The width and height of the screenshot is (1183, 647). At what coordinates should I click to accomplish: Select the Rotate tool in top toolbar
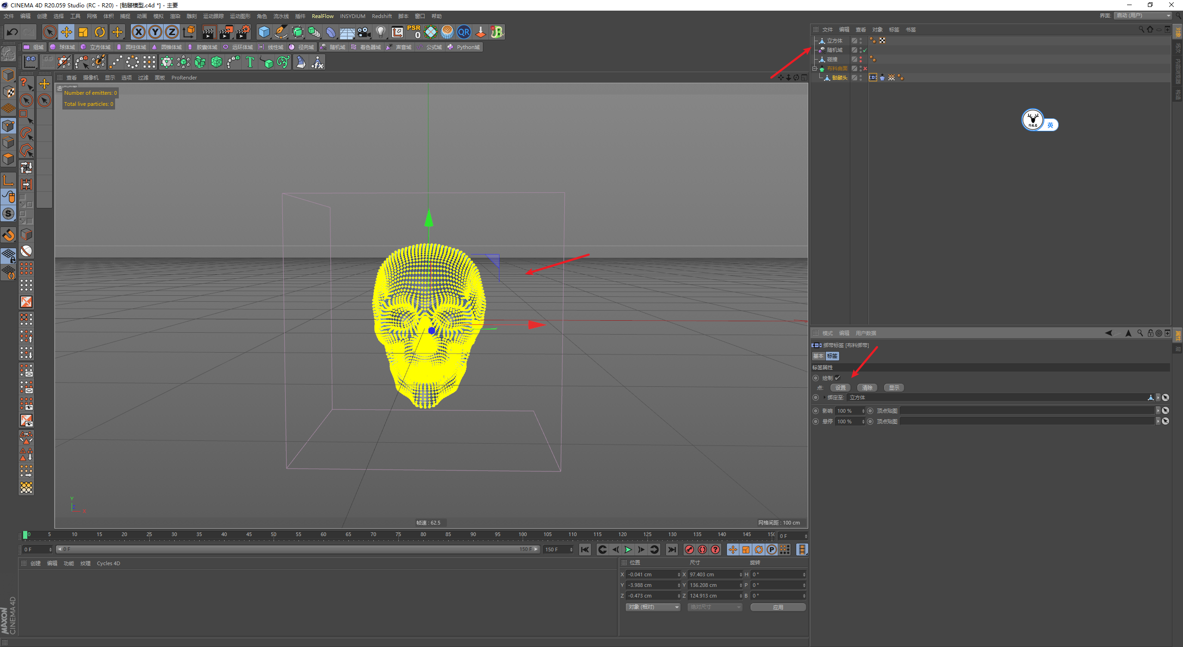tap(100, 32)
